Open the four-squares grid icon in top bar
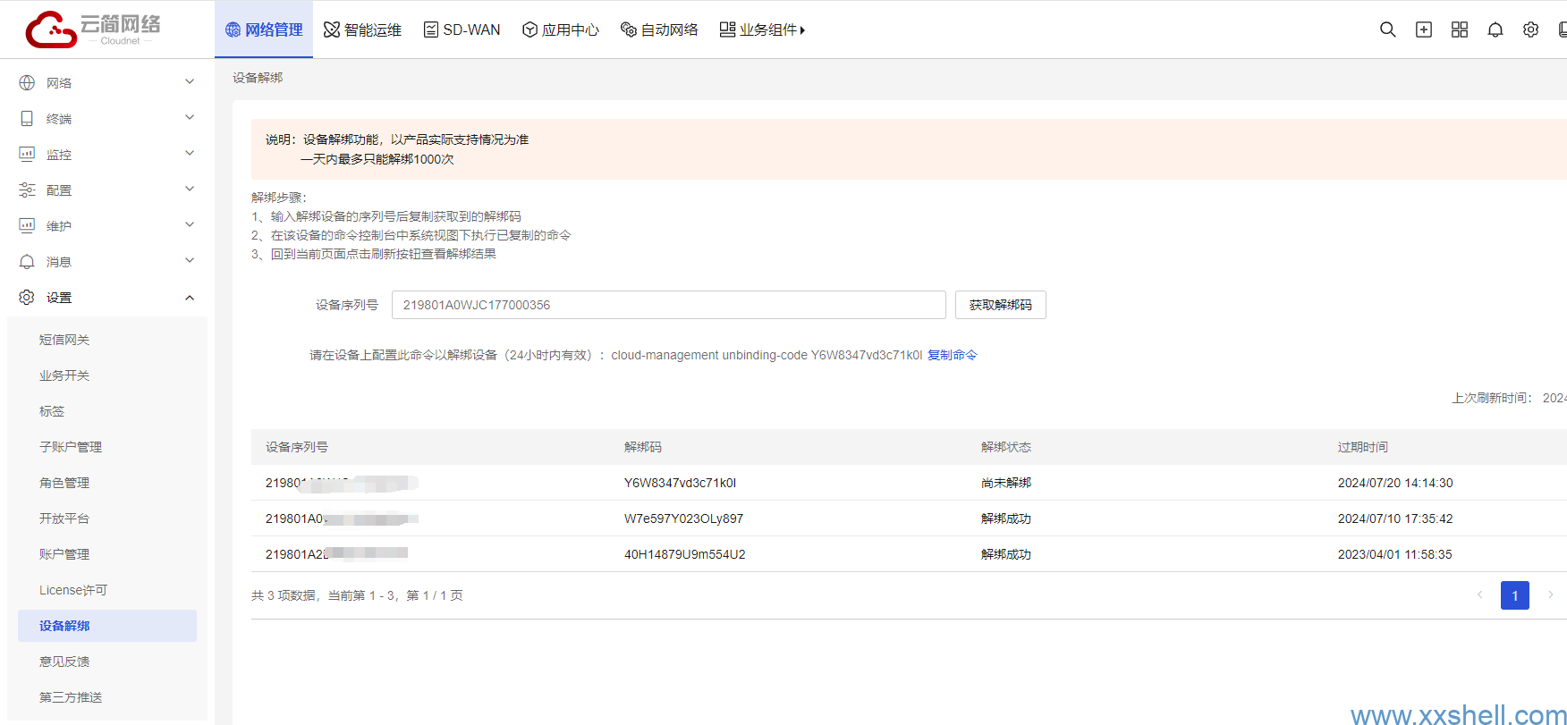Viewport: 1567px width, 725px height. pyautogui.click(x=1459, y=30)
